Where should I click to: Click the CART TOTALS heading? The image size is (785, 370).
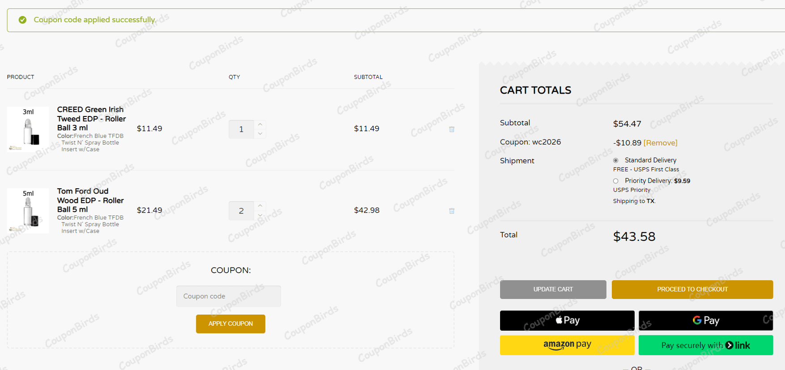pos(535,90)
